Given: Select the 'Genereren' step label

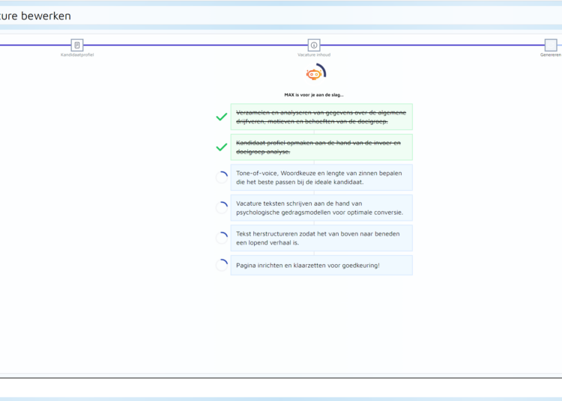Looking at the screenshot, I should coord(550,55).
